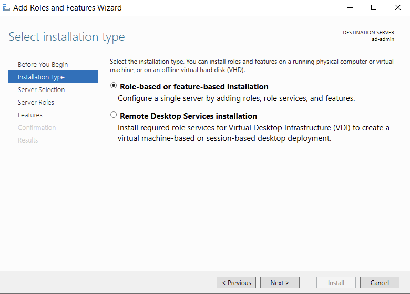Click the 'Select the installation type' intro paragraph
The height and width of the screenshot is (294, 410).
pyautogui.click(x=252, y=66)
